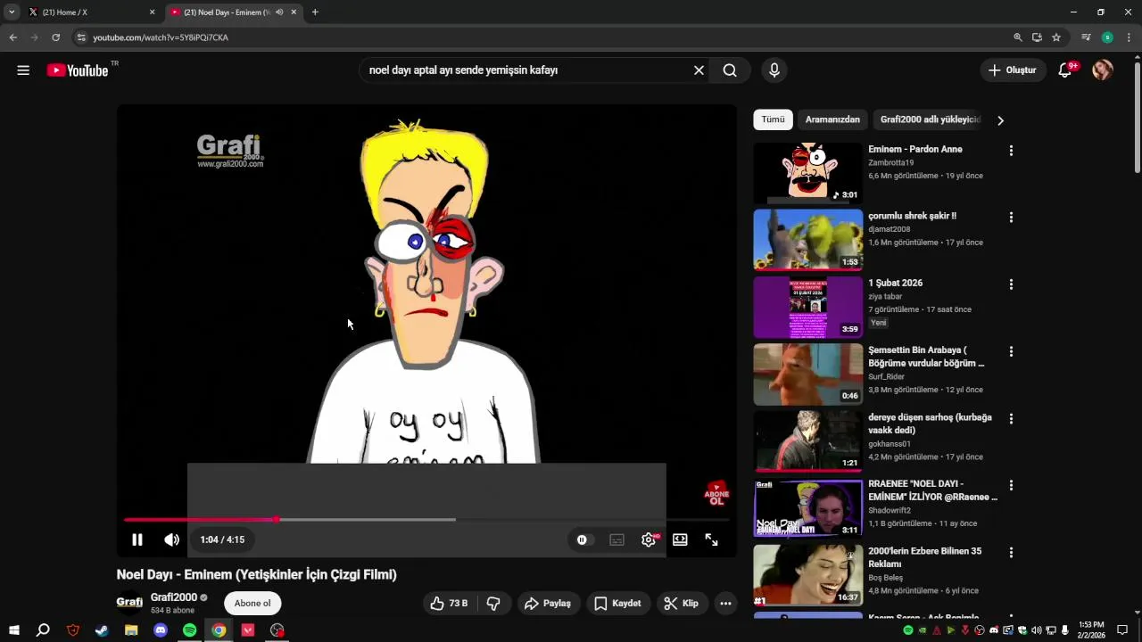Screen dimensions: 1142x642
Task: Open the Grafi2000 channel avatar
Action: (129, 603)
